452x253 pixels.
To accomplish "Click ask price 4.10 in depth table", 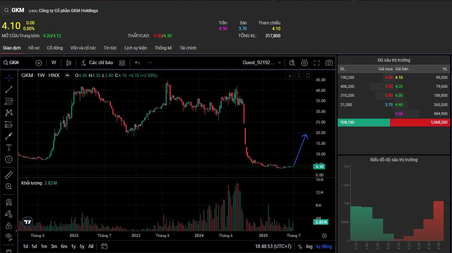I will click(x=399, y=77).
